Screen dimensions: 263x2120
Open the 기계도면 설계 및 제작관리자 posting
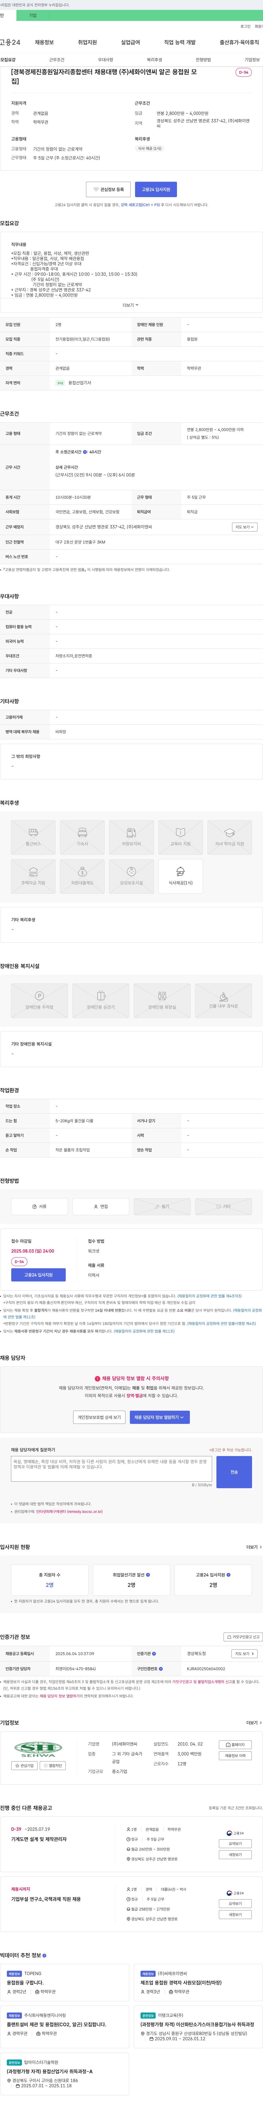[39, 1839]
